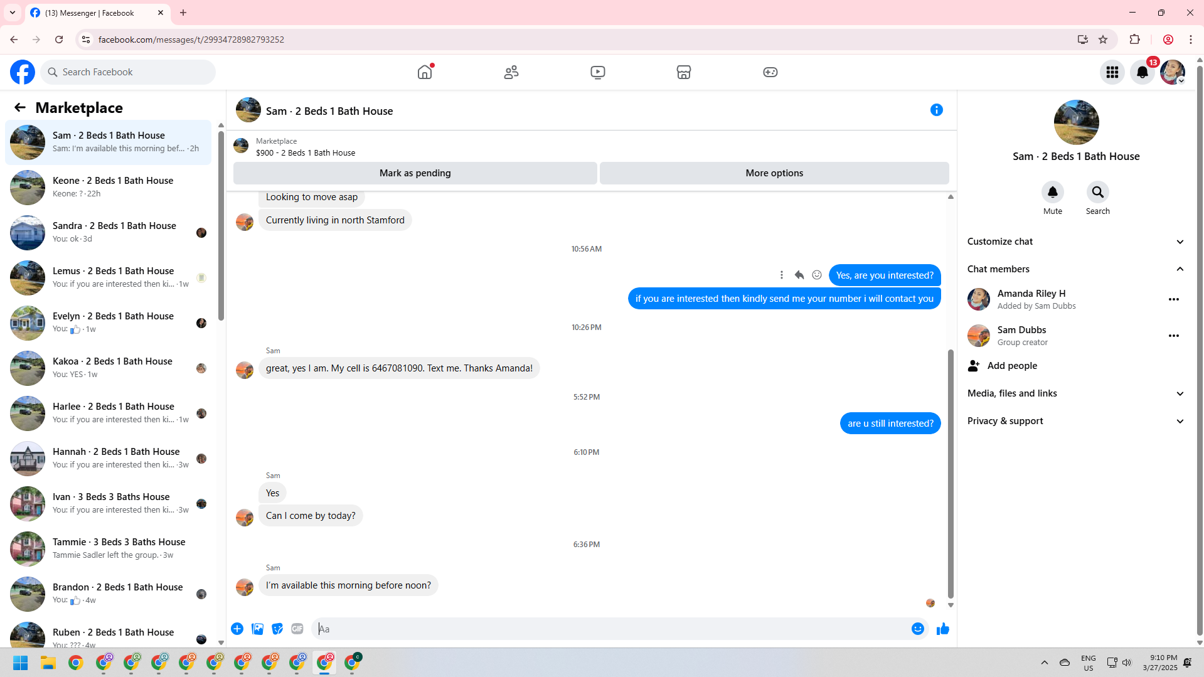Open the Keone · 2 Beds 1 Bath House chat
Viewport: 1204px width, 677px height.
point(109,188)
